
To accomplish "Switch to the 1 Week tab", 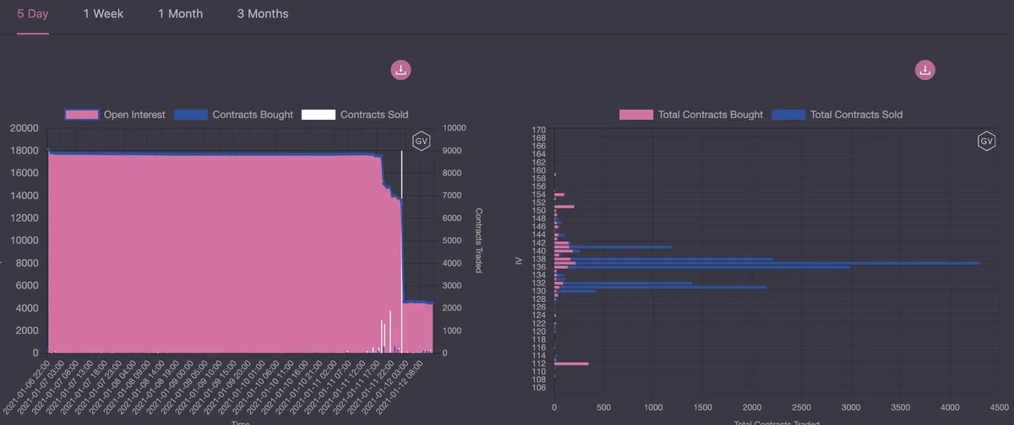I will [103, 13].
